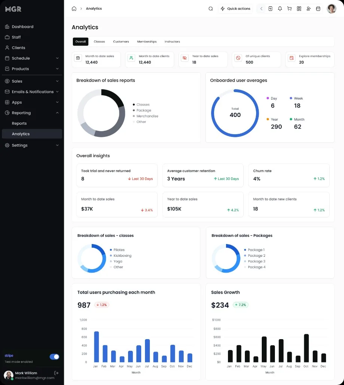This screenshot has width=344, height=385.
Task: Open the shopping cart icon
Action: click(x=289, y=9)
